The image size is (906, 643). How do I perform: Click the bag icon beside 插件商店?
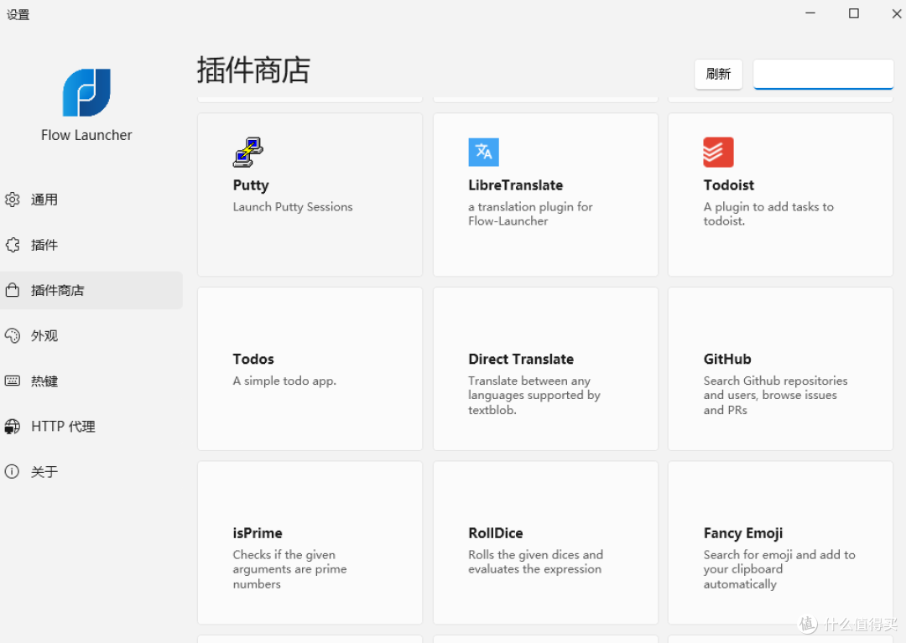point(13,290)
